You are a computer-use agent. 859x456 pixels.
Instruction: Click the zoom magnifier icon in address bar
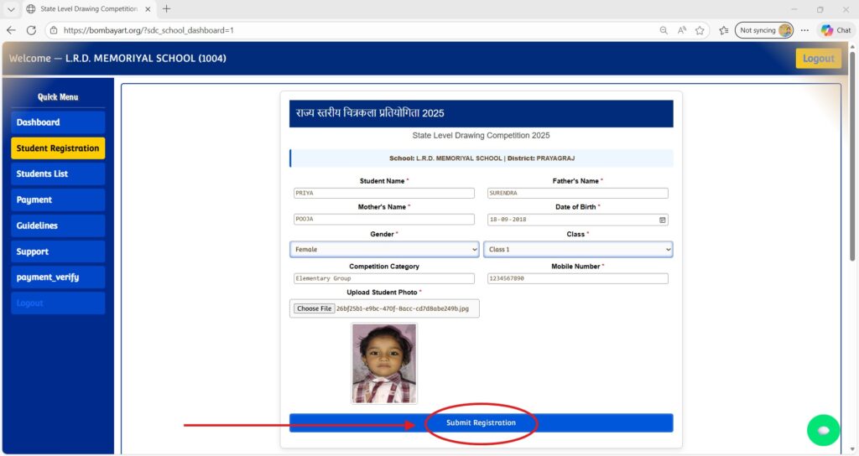[x=664, y=30]
